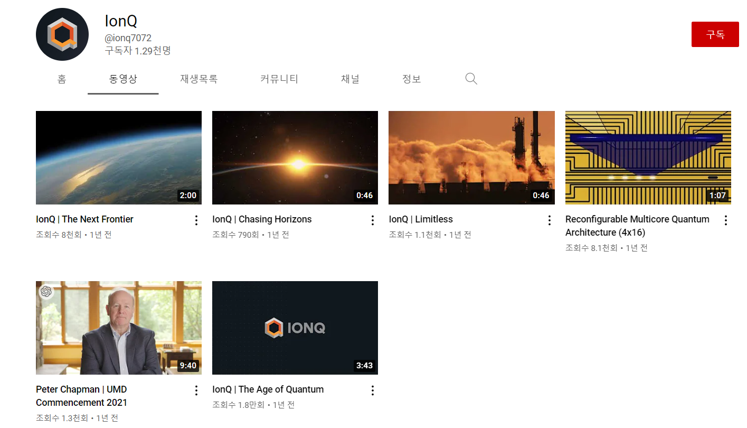Screen dimensions: 747x428
Task: Go to the 커뮤니티 tab
Action: pyautogui.click(x=279, y=79)
